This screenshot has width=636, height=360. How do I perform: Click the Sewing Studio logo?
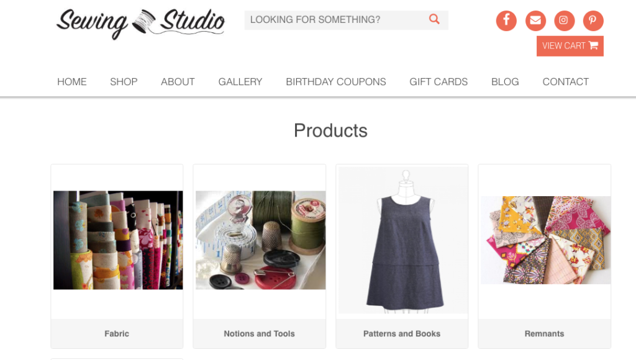click(x=140, y=24)
